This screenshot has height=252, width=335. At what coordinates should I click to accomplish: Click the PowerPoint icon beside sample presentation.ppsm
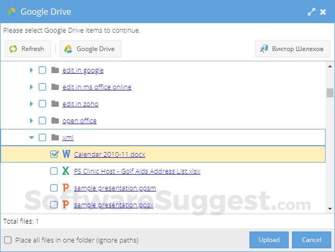[x=66, y=188]
